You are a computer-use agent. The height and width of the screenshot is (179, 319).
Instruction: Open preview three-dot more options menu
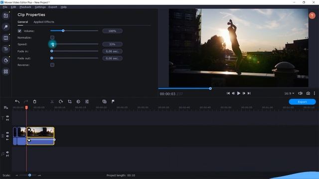pos(315,93)
